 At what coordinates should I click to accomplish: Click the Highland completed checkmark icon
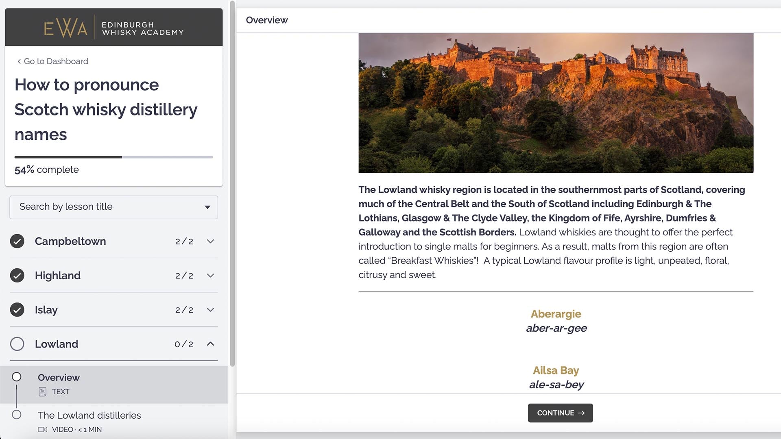tap(17, 276)
